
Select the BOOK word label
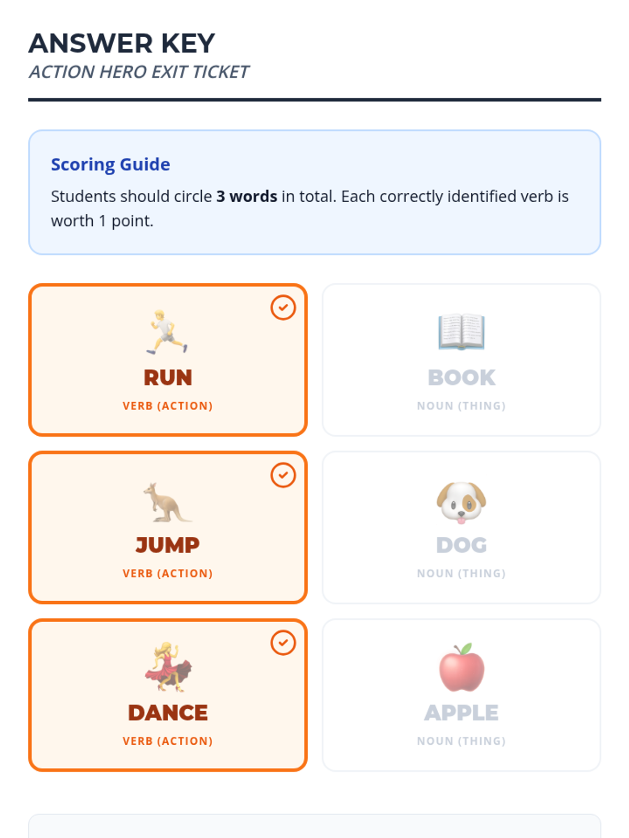pos(461,378)
